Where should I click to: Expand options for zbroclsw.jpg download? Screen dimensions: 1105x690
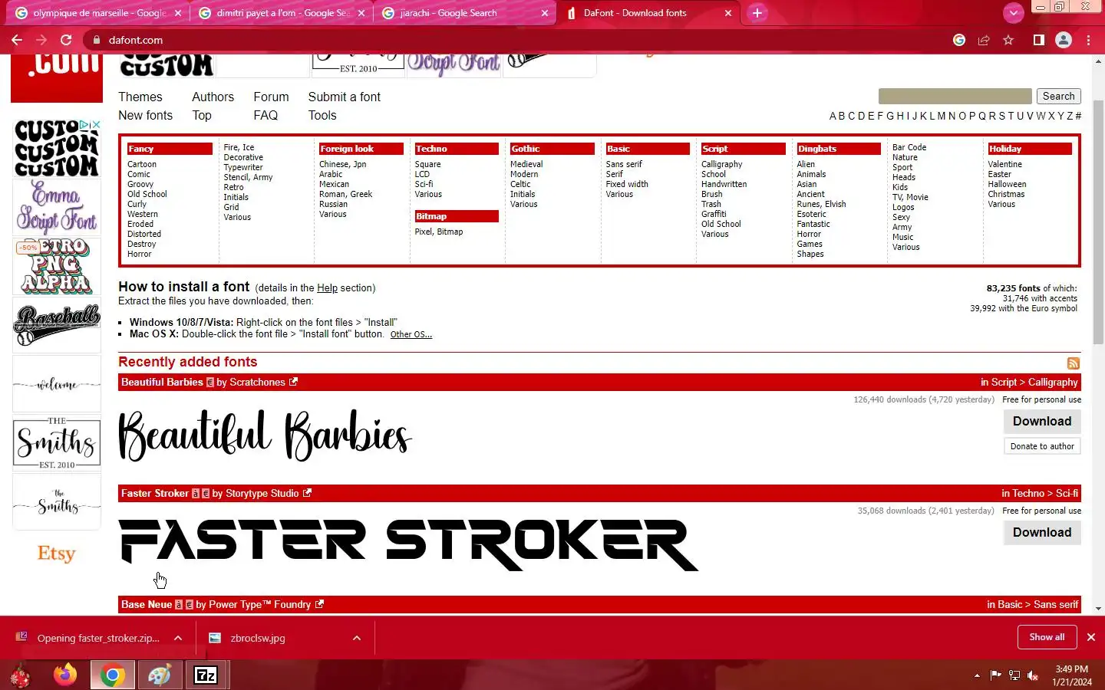pyautogui.click(x=357, y=638)
